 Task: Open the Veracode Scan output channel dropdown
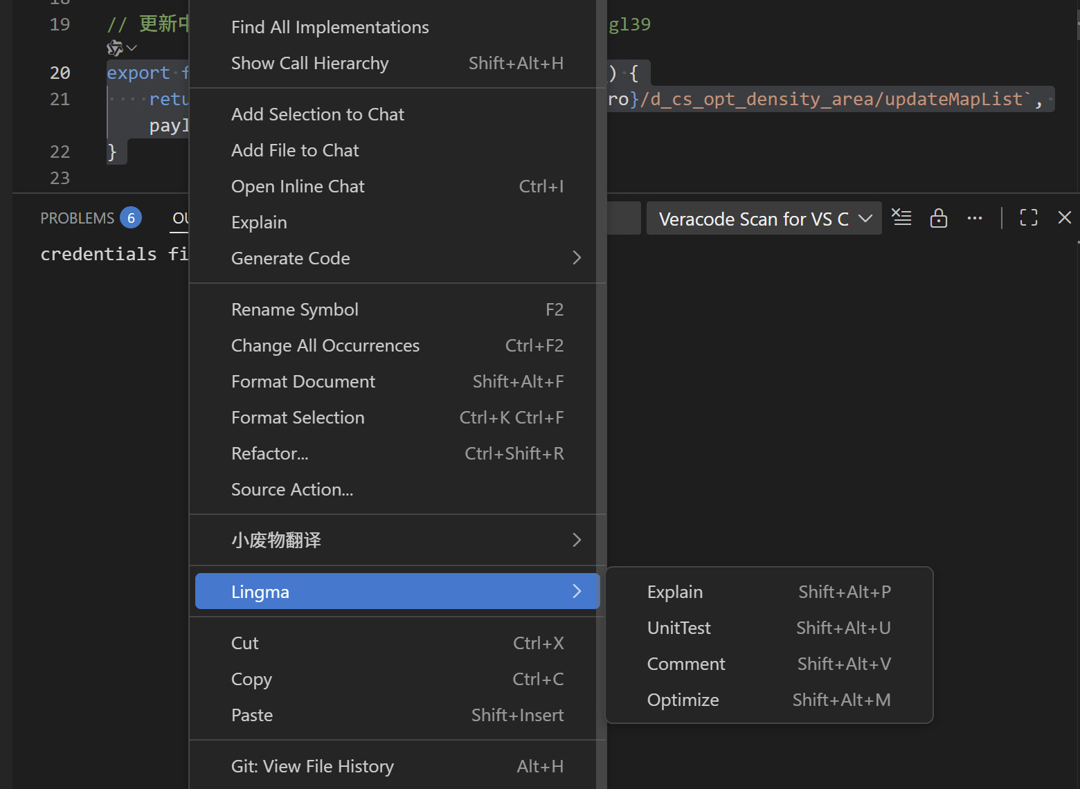(x=764, y=219)
